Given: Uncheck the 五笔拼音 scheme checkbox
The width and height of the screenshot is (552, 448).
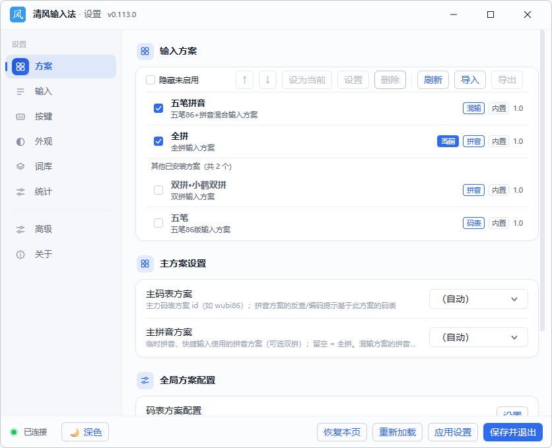Looking at the screenshot, I should click(158, 108).
